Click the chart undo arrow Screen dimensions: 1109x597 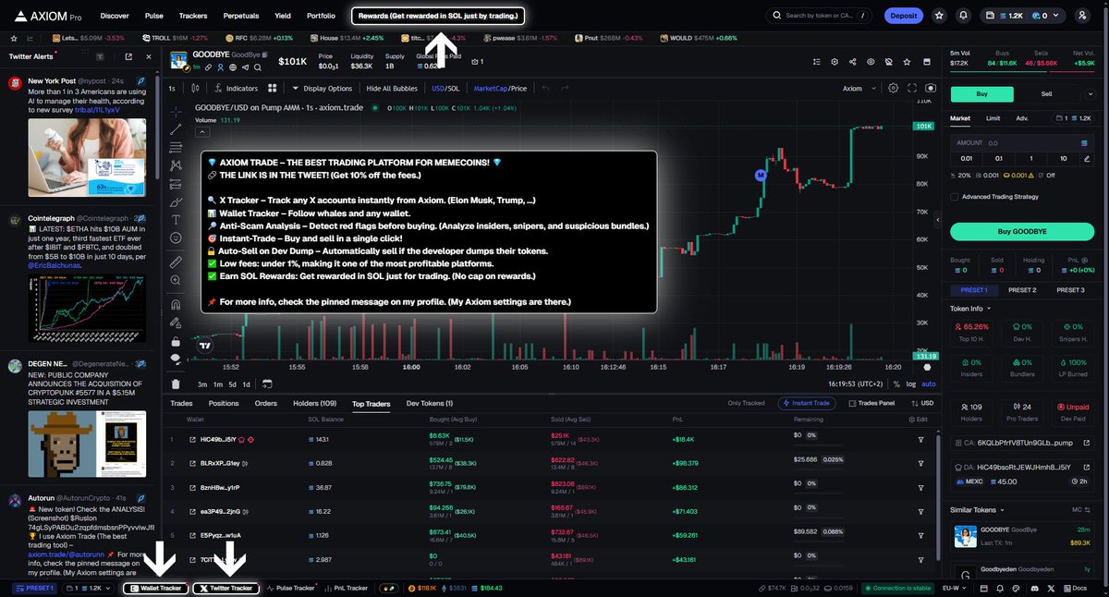click(x=545, y=88)
